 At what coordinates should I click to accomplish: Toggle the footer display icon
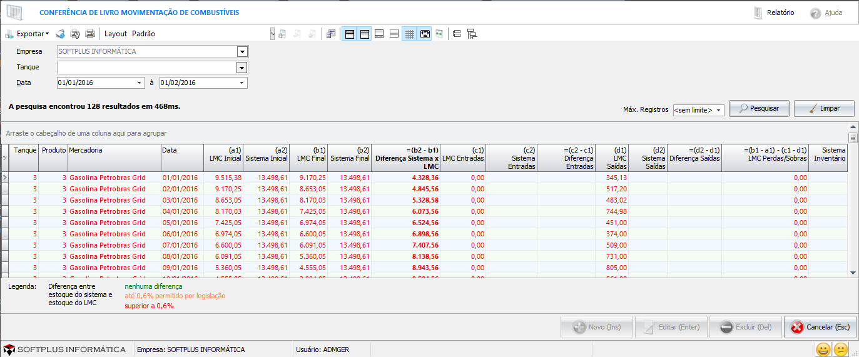pyautogui.click(x=379, y=34)
